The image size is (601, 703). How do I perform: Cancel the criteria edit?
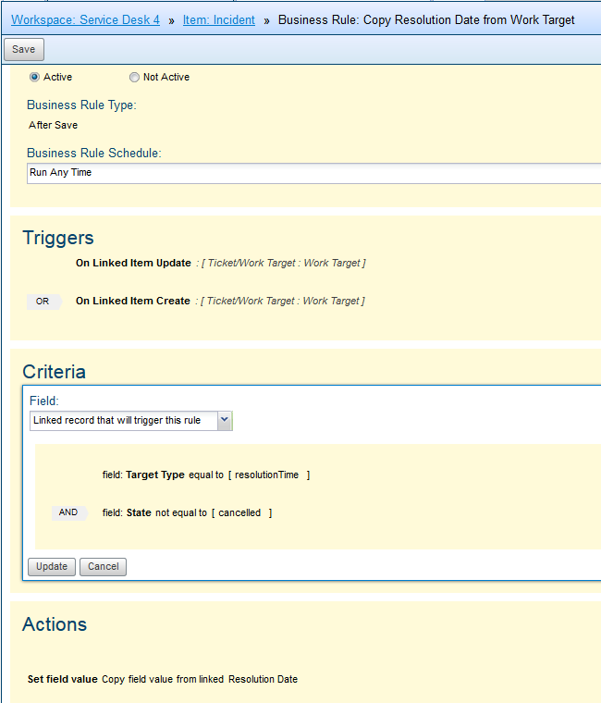tap(103, 567)
